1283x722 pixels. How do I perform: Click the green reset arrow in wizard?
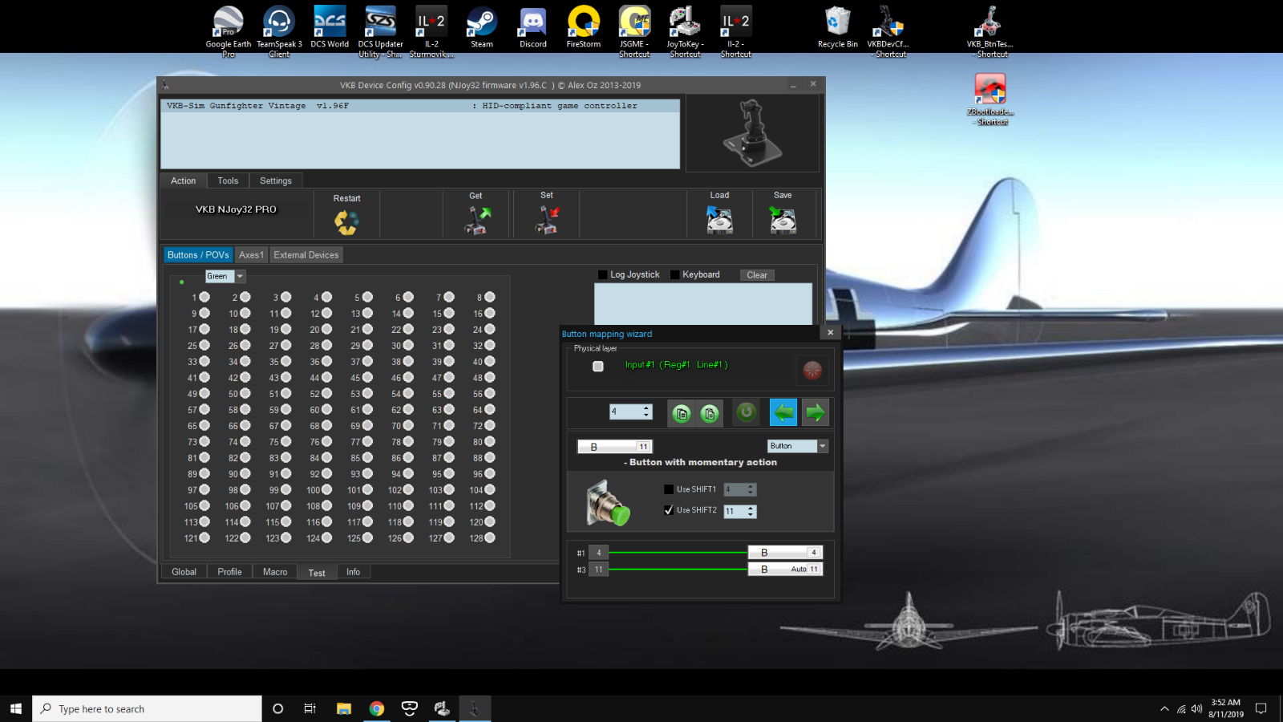click(x=747, y=412)
